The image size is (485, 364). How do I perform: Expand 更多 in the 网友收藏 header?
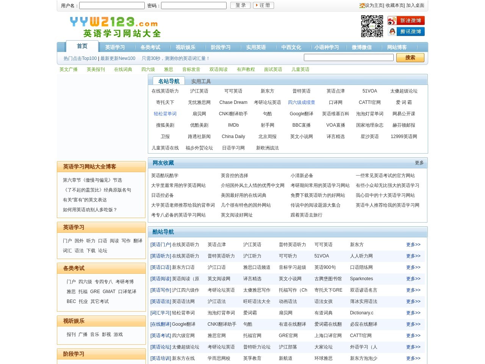[419, 163]
